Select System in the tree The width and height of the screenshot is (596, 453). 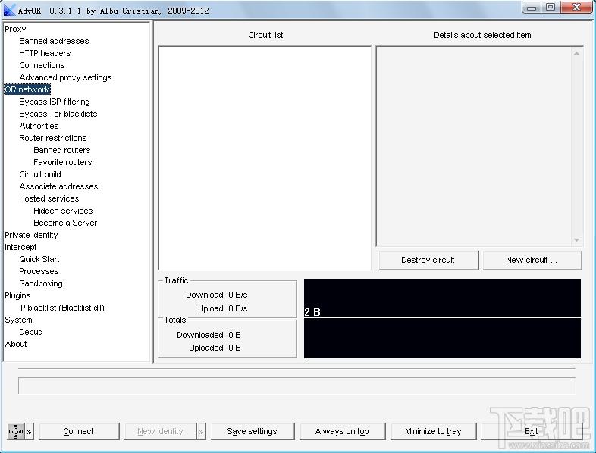click(x=18, y=320)
